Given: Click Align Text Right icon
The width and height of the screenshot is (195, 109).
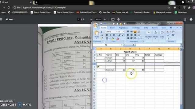Looking at the screenshot, I should click(x=135, y=35).
